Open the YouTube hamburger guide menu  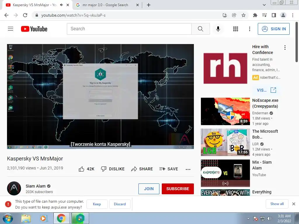(x=11, y=29)
